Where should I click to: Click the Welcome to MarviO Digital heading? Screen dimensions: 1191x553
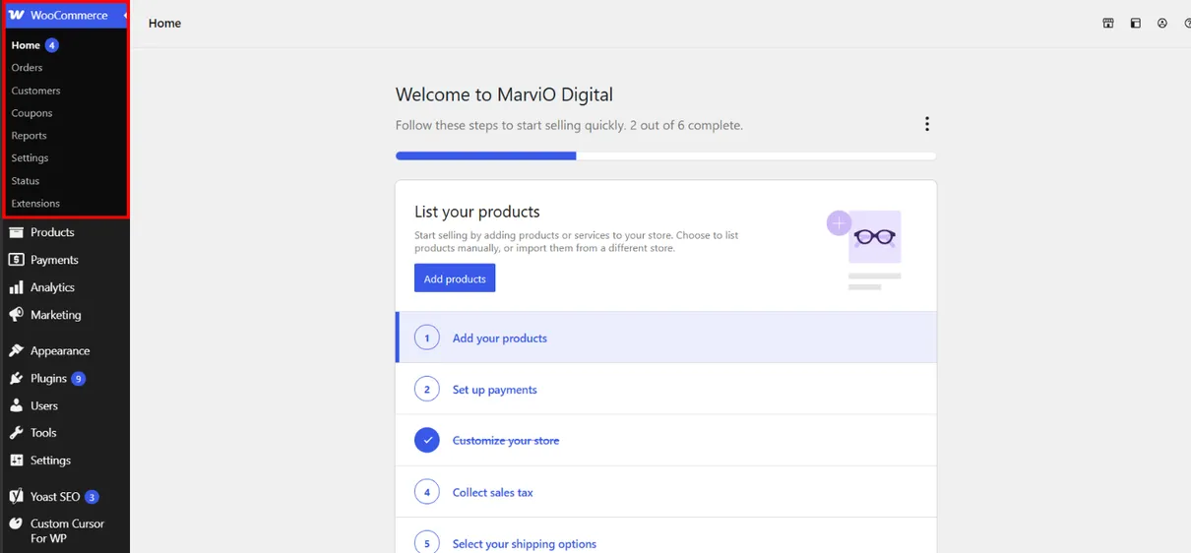tap(504, 94)
